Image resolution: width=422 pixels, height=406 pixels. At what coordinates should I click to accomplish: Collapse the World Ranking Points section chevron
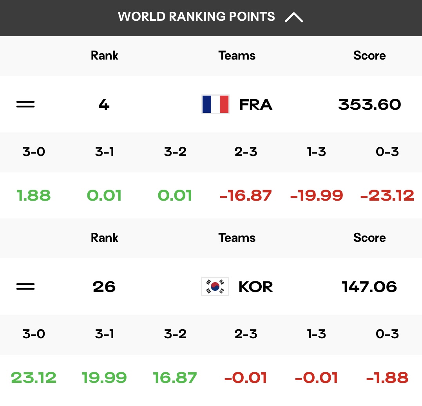pyautogui.click(x=293, y=18)
